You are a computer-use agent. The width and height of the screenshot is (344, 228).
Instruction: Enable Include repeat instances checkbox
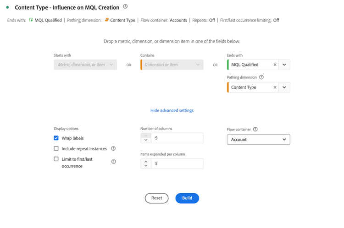point(56,148)
